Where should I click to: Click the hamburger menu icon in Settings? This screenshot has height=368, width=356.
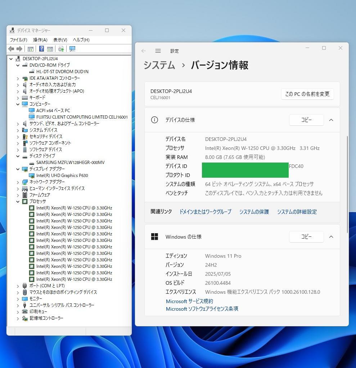158,51
